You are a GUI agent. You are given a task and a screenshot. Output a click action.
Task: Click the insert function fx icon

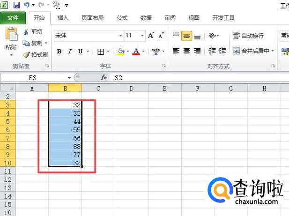tap(104, 78)
